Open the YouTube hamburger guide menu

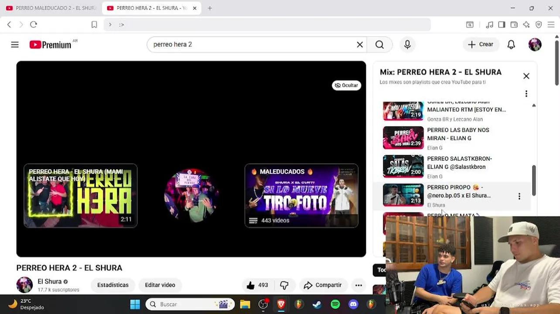(15, 44)
